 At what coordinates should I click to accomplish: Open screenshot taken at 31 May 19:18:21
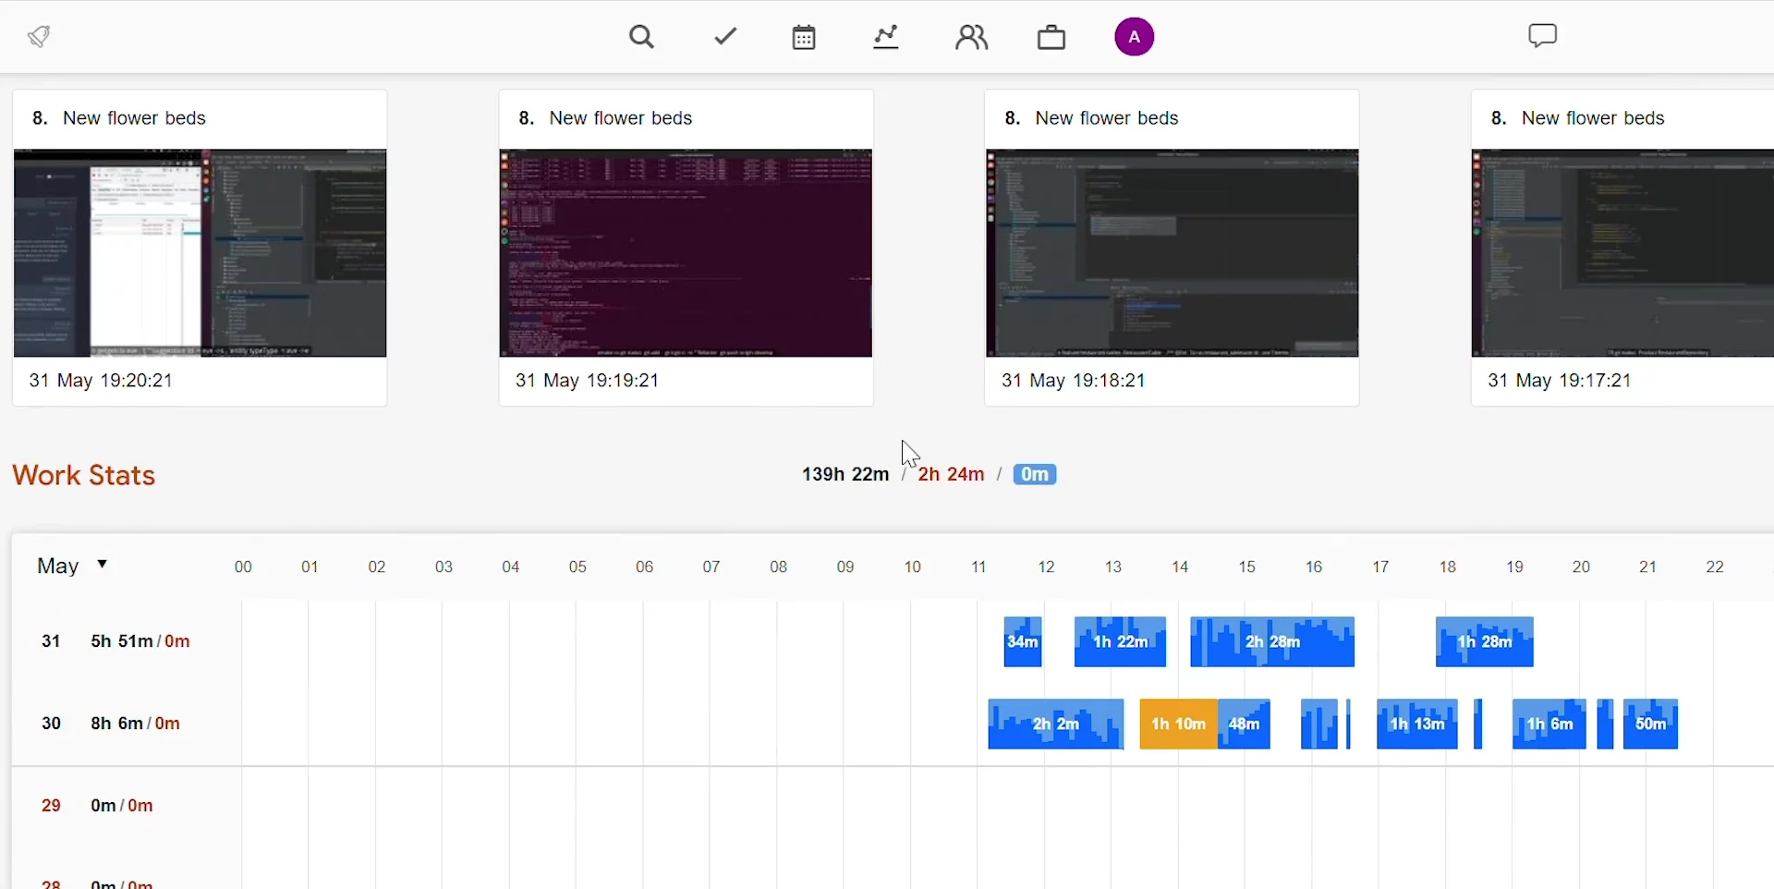pyautogui.click(x=1172, y=253)
